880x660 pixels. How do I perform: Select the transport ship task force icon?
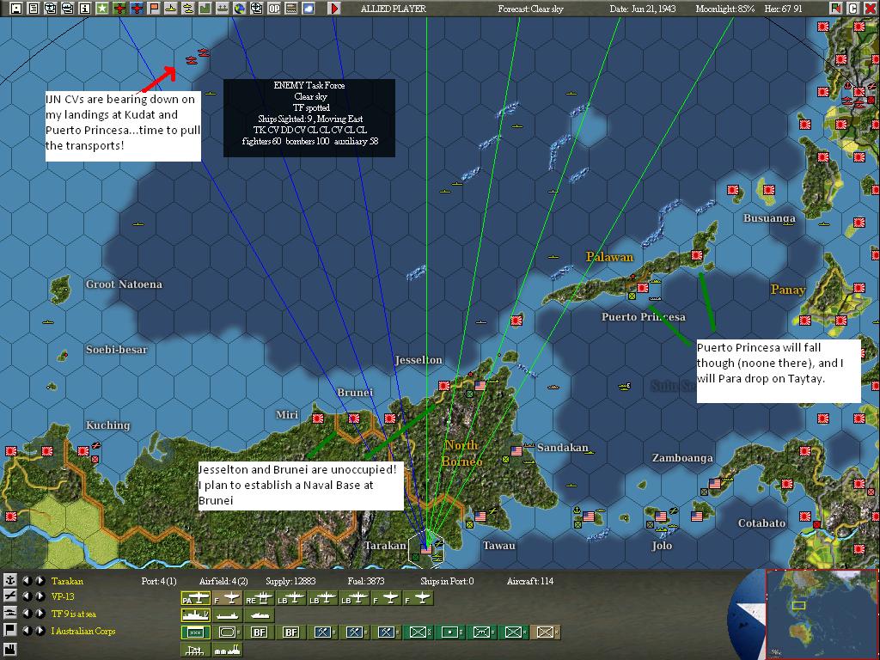[x=227, y=615]
